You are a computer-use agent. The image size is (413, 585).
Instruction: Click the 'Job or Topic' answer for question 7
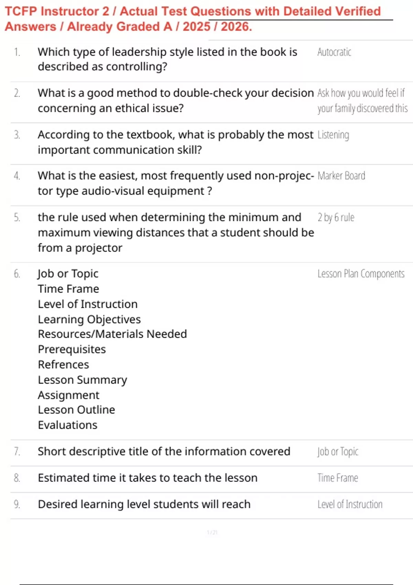click(338, 451)
